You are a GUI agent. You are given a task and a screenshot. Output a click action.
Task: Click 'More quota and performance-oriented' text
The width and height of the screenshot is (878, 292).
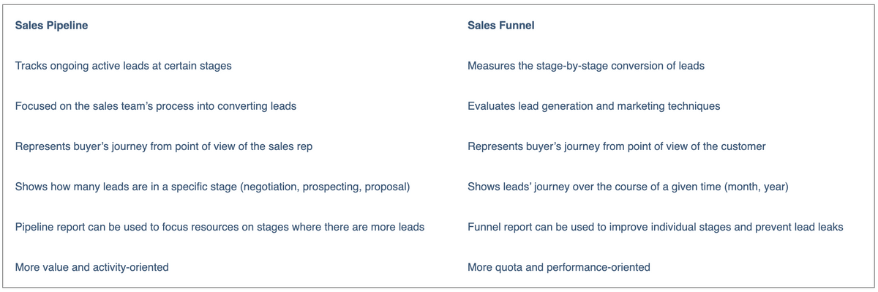pyautogui.click(x=559, y=267)
